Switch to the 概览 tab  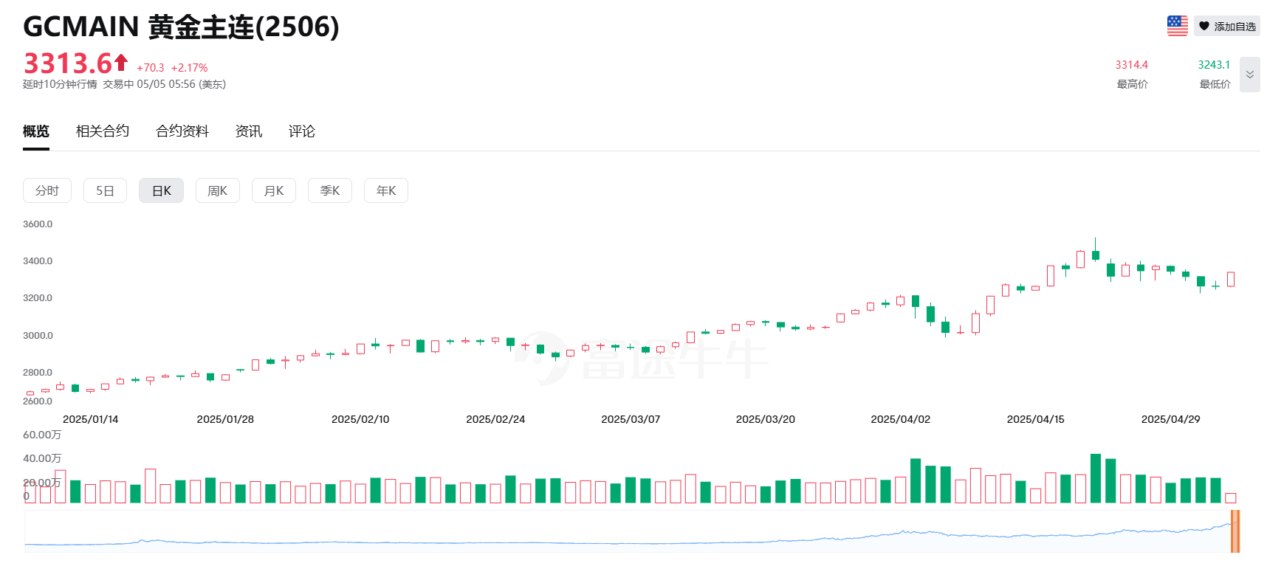(x=36, y=131)
